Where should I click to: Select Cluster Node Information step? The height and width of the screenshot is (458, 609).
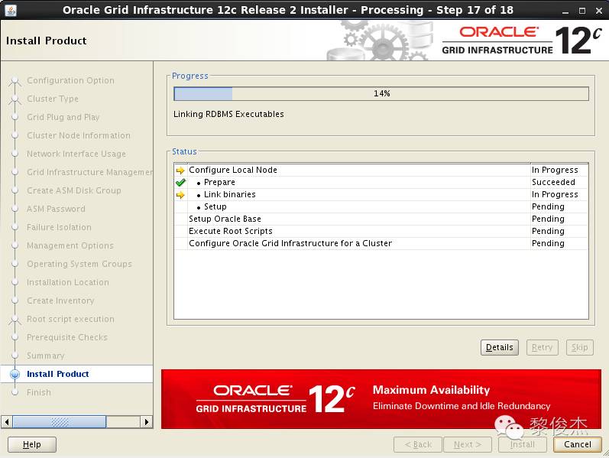pos(79,135)
